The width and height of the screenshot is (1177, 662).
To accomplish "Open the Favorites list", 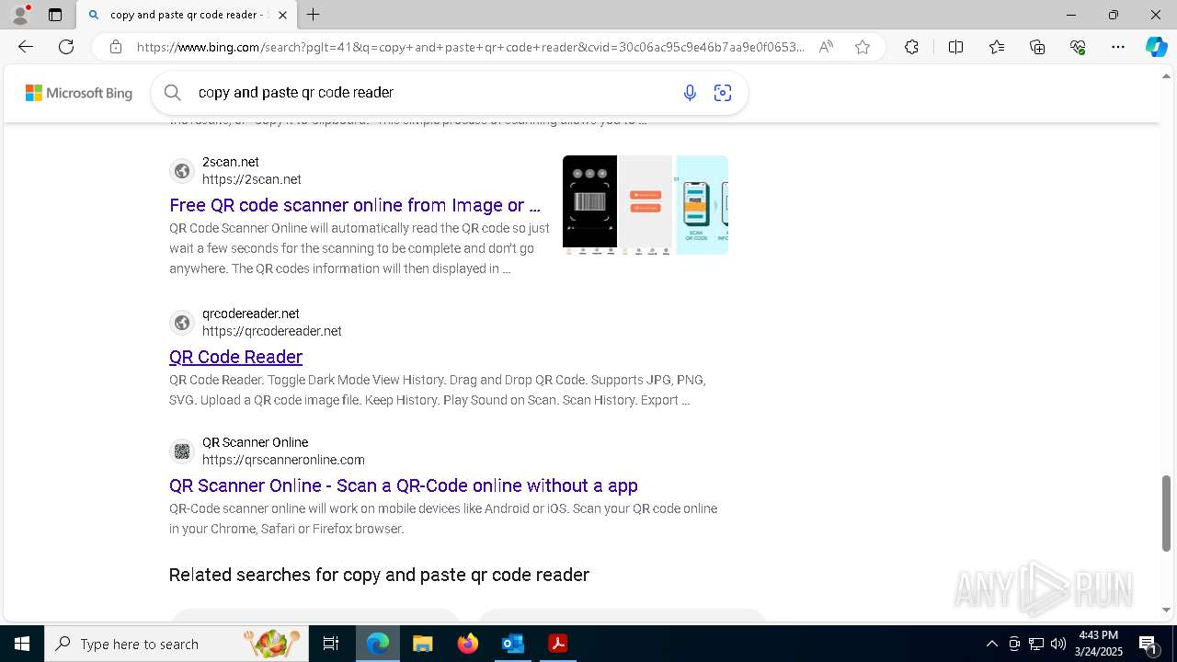I will pyautogui.click(x=997, y=47).
